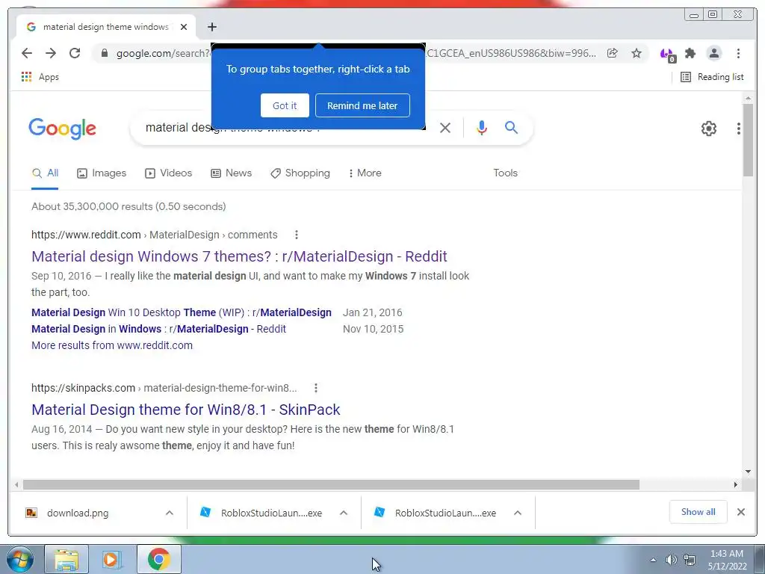The width and height of the screenshot is (765, 574).
Task: Switch to the Shopping tab
Action: coord(300,173)
